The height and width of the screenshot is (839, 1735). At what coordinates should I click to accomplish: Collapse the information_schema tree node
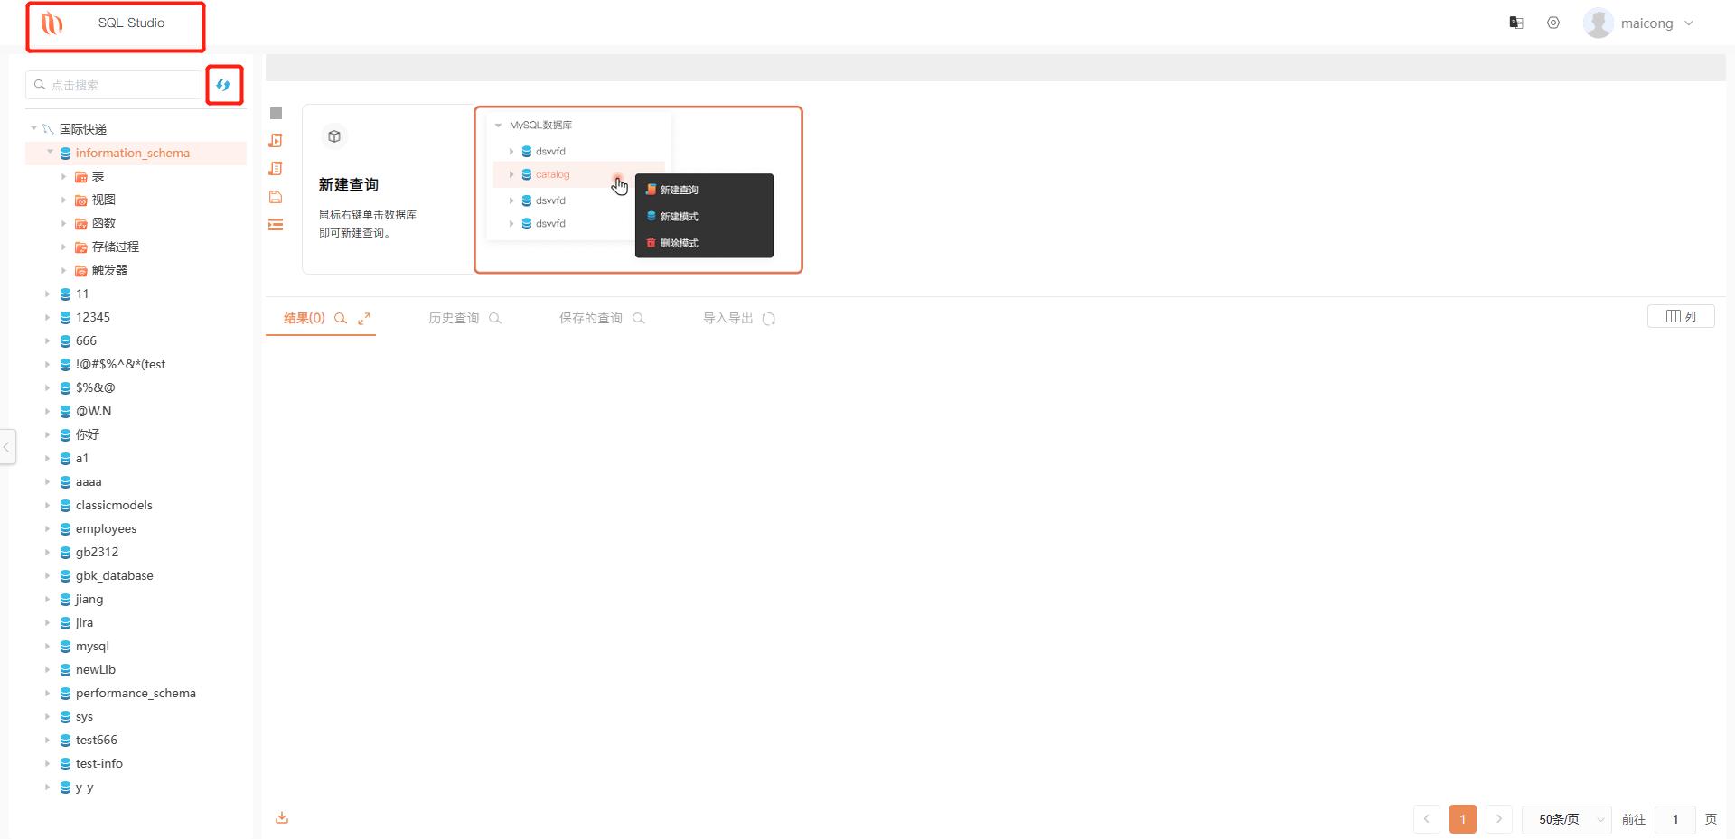tap(51, 153)
